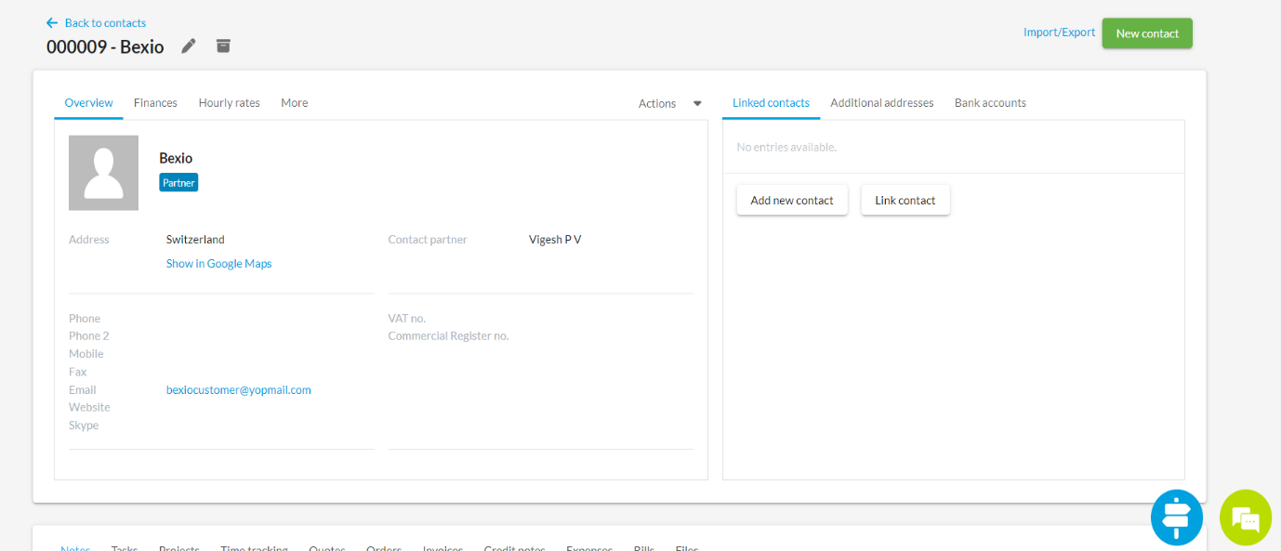Image resolution: width=1281 pixels, height=551 pixels.
Task: Click the "Website" field label
Action: click(89, 408)
